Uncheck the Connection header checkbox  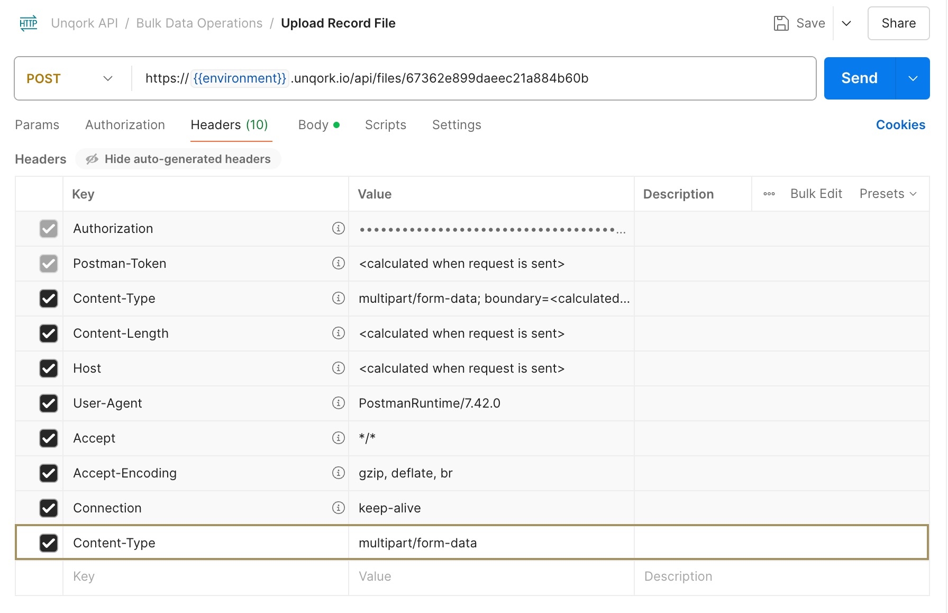tap(49, 508)
